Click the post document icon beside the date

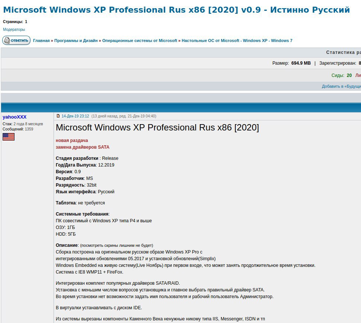coord(58,116)
